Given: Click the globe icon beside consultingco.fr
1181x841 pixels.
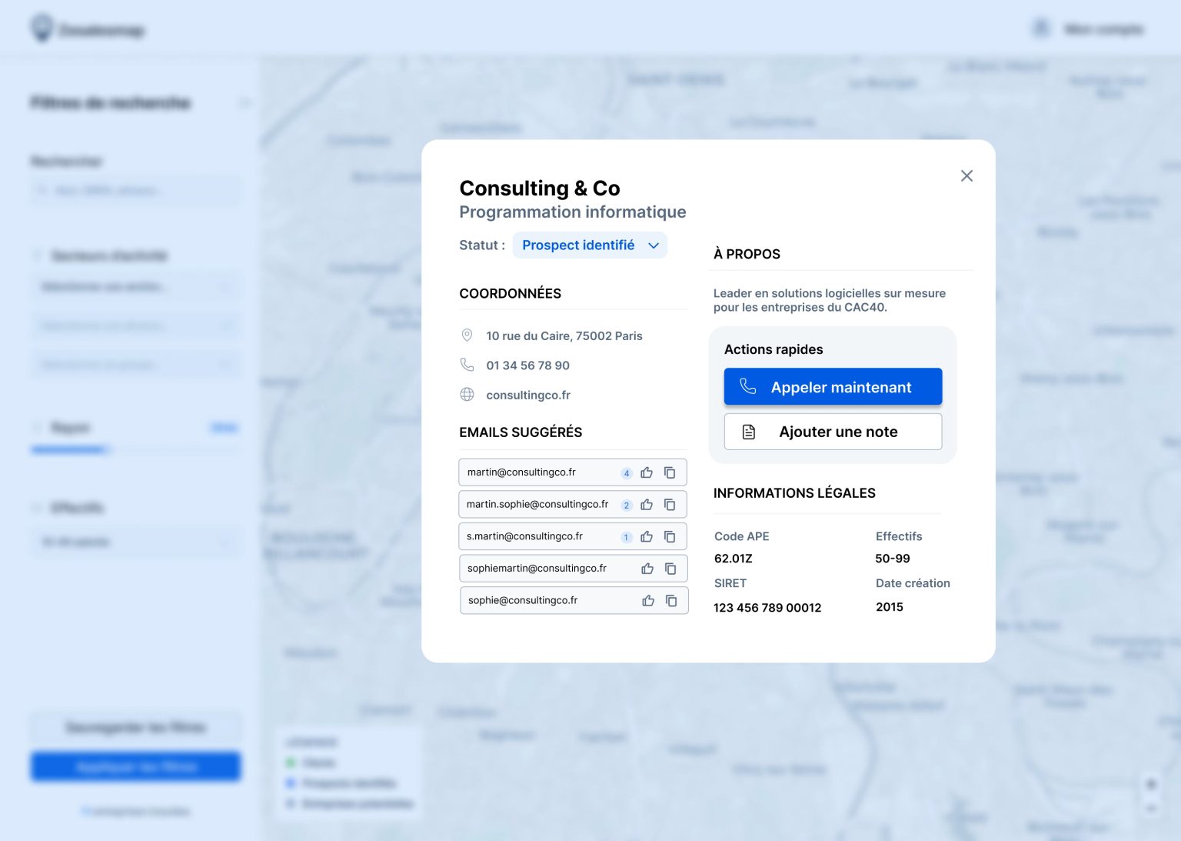Looking at the screenshot, I should pos(467,395).
